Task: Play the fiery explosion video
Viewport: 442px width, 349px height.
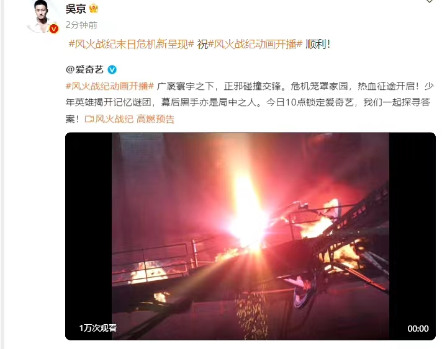Action: point(250,236)
